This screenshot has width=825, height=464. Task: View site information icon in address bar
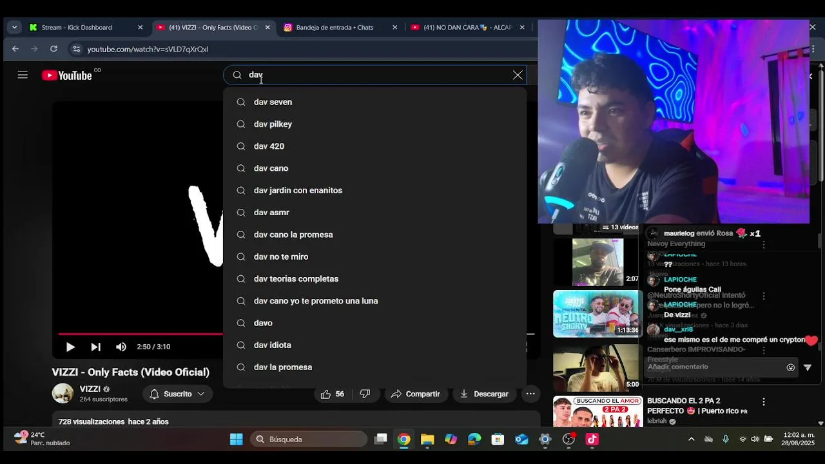[x=76, y=49]
